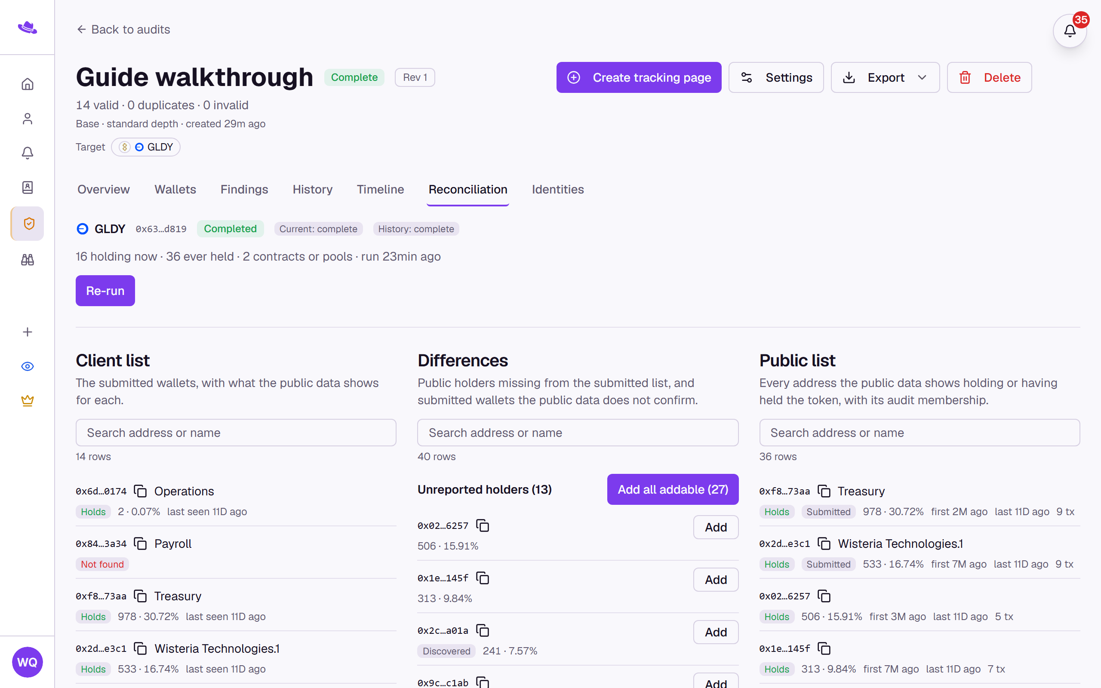Copy address 0x1e…145f in Public list
Screen dimensions: 1101x688
tap(824, 648)
